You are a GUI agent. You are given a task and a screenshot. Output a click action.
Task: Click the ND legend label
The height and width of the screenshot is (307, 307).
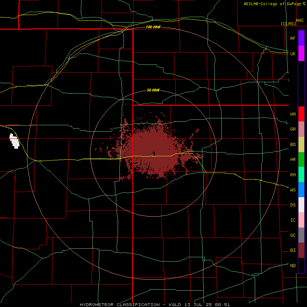click(x=293, y=266)
